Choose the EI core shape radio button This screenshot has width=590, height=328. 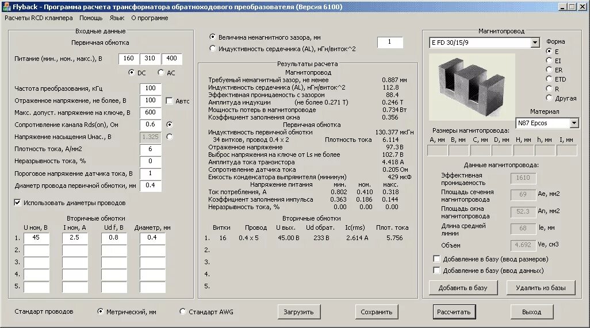(x=549, y=60)
